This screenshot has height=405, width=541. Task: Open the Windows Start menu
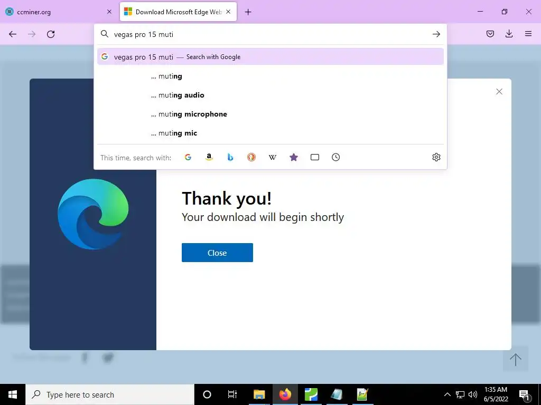[x=13, y=394]
